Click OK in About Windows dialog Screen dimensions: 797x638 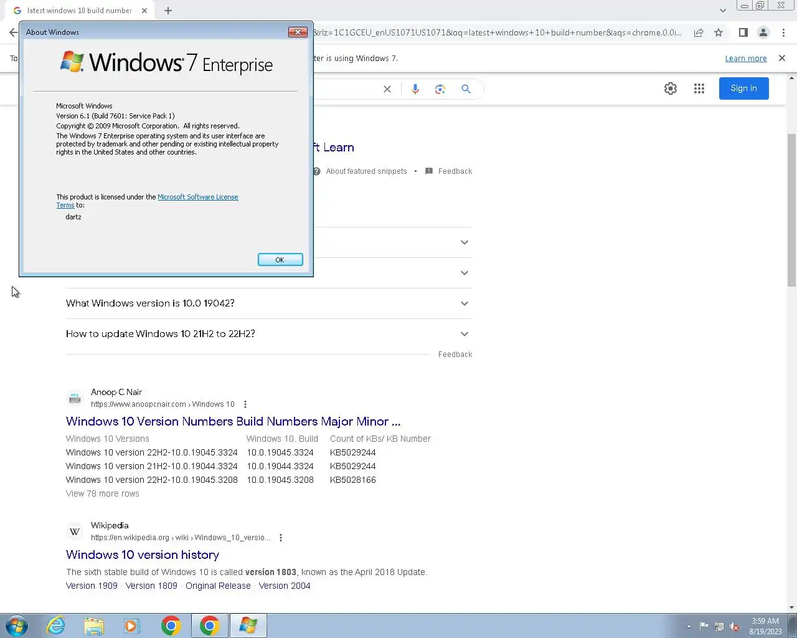pyautogui.click(x=280, y=260)
